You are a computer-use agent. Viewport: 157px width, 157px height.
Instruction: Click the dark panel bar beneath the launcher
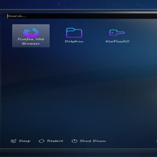tap(78, 153)
